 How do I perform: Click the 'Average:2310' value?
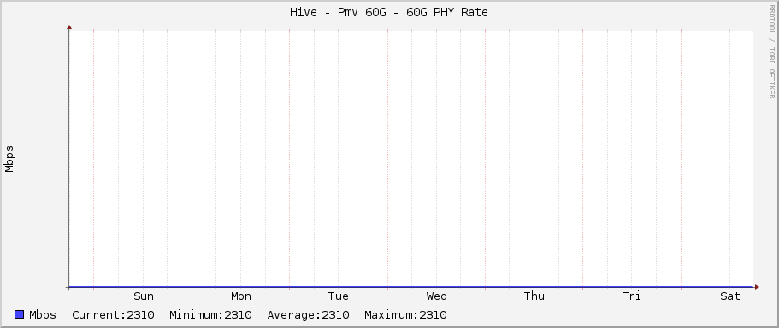pos(308,315)
